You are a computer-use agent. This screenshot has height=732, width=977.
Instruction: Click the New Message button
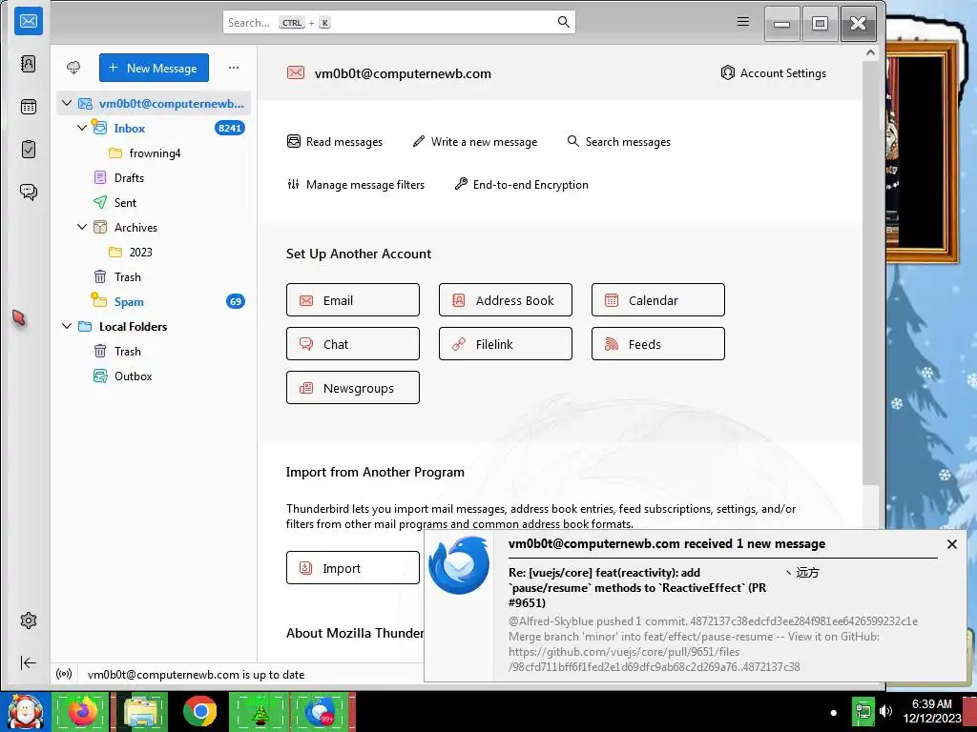pos(154,68)
